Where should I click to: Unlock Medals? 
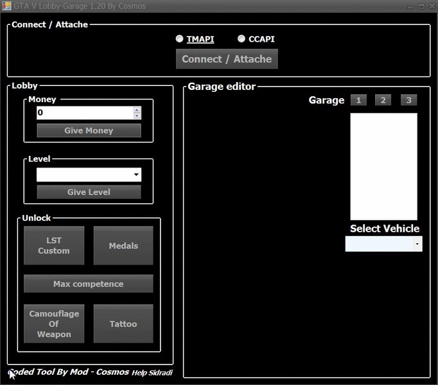[x=123, y=245]
